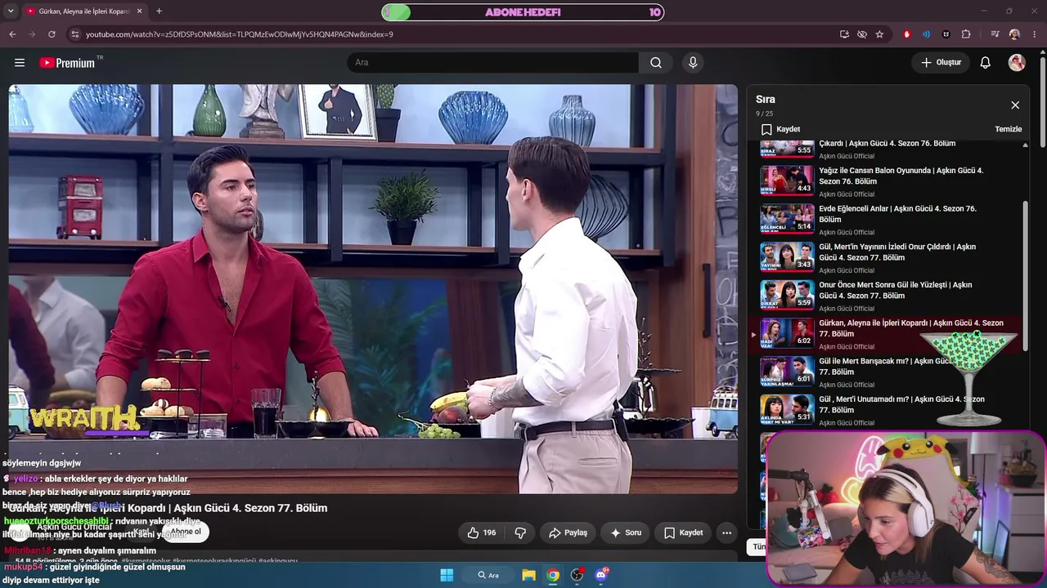Click the search magnifier button
The height and width of the screenshot is (588, 1047).
(x=656, y=63)
